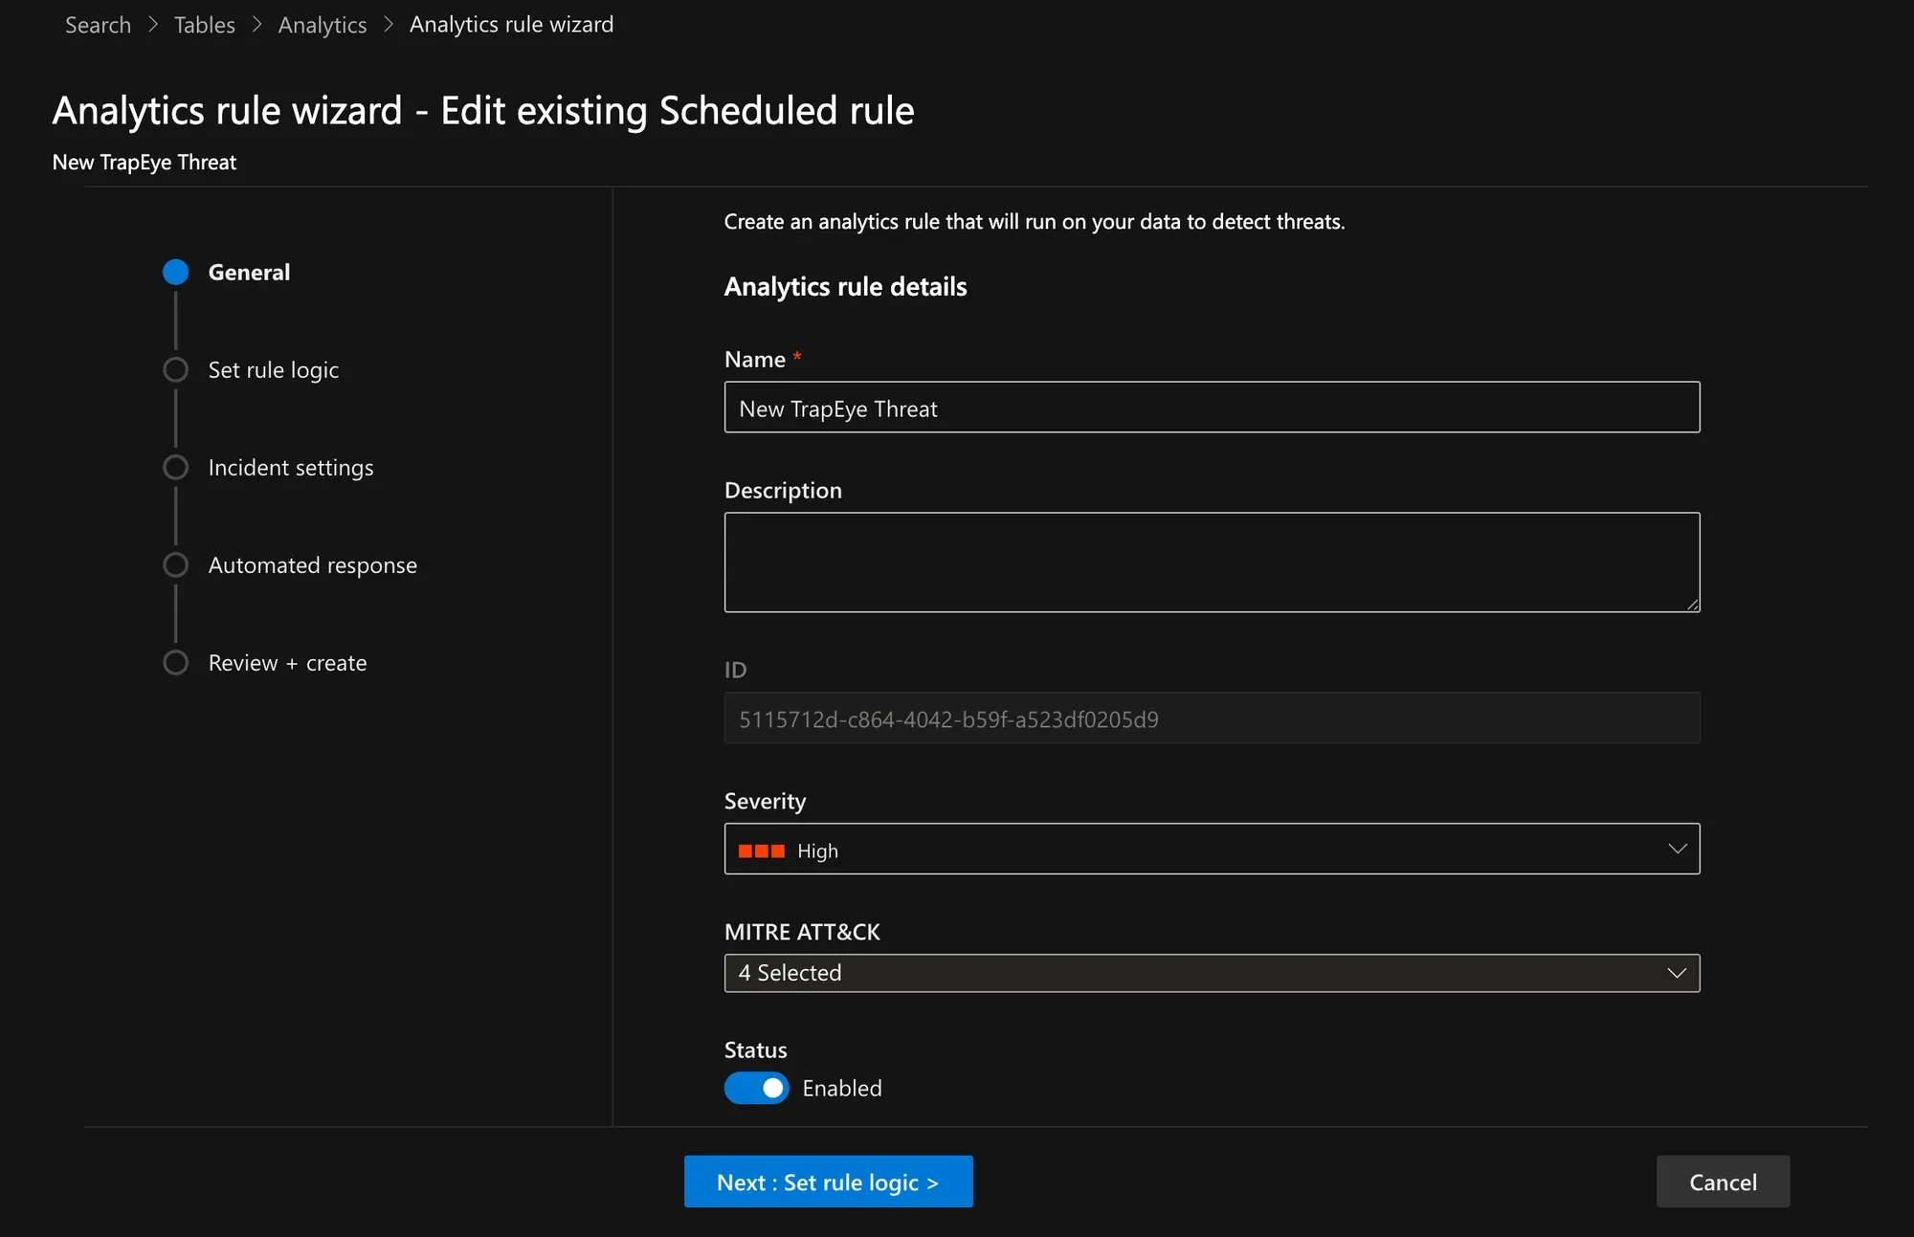Click the read-only rule ID field
The height and width of the screenshot is (1237, 1914).
[x=1213, y=718]
